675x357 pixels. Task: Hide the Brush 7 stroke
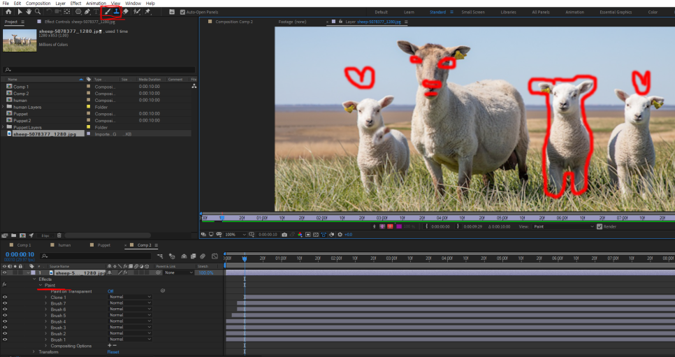pyautogui.click(x=5, y=303)
